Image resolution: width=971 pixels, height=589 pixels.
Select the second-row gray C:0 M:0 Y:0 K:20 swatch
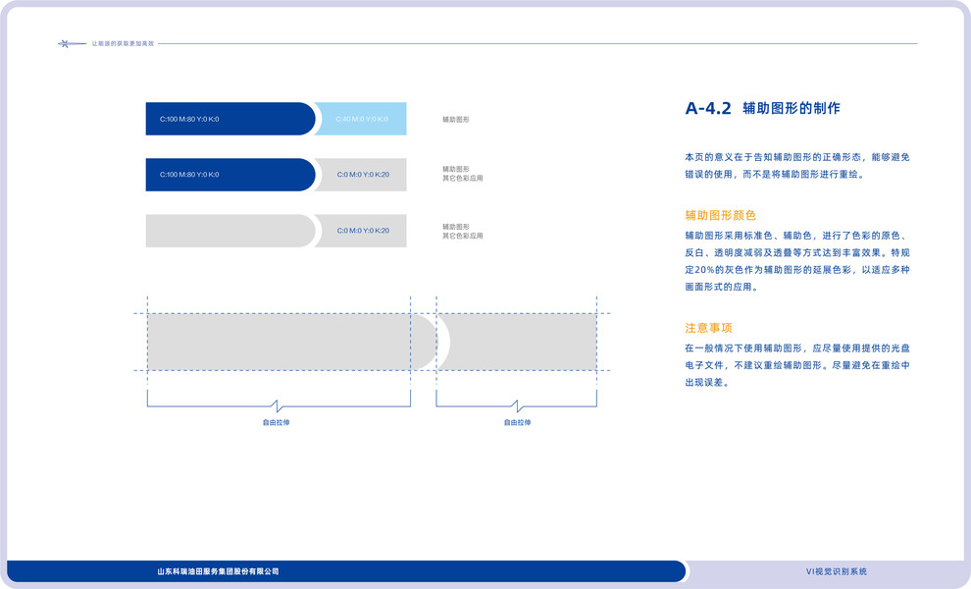362,174
